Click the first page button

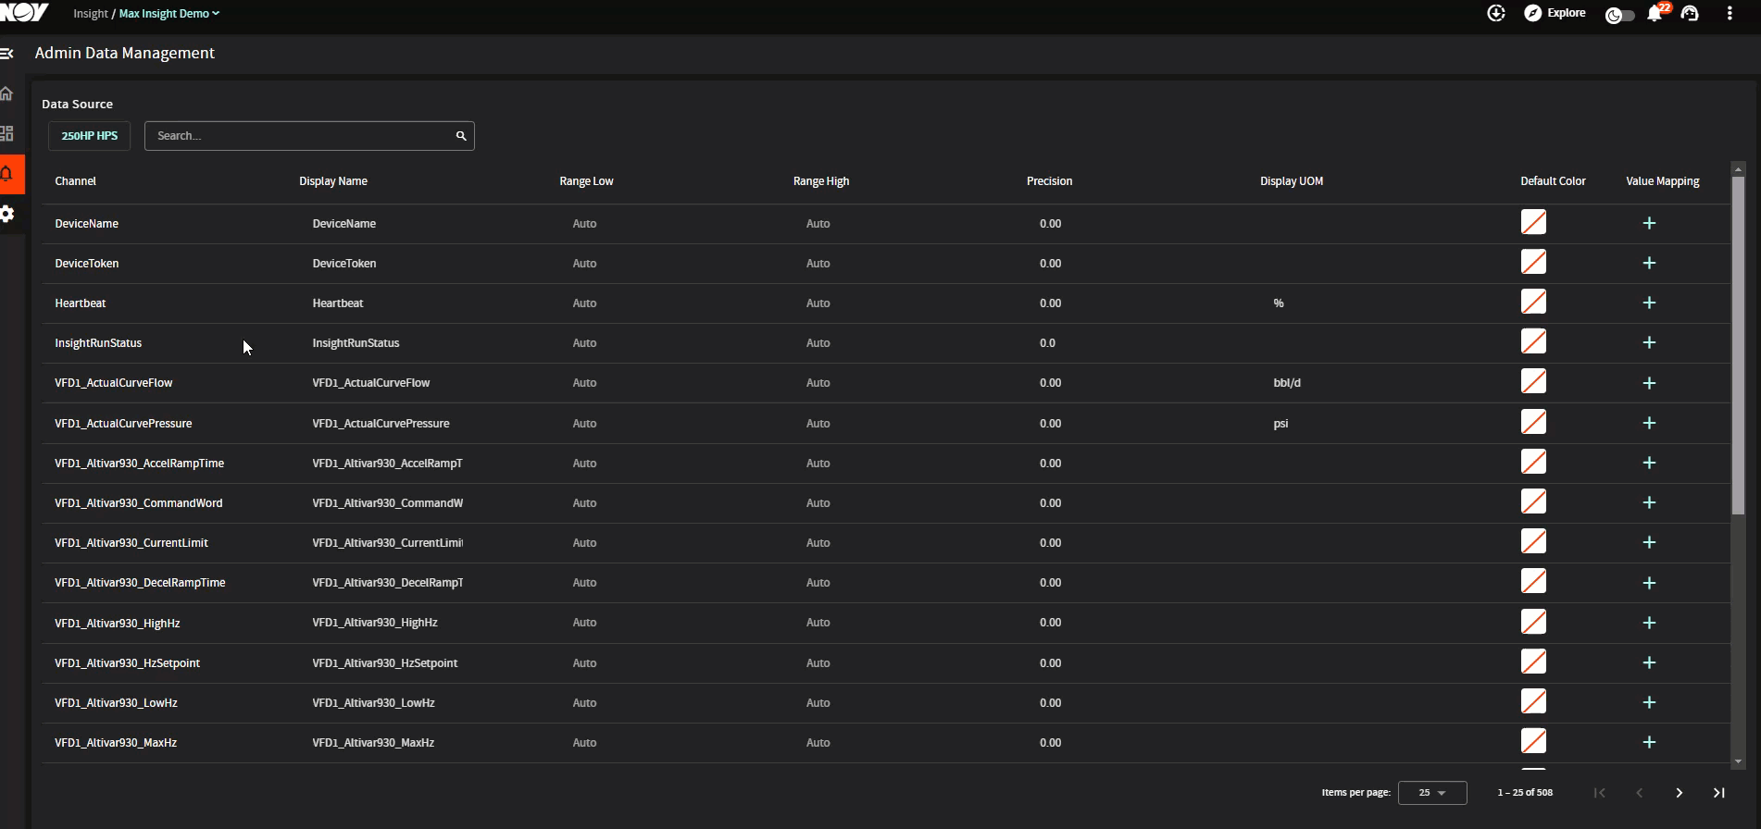coord(1599,793)
